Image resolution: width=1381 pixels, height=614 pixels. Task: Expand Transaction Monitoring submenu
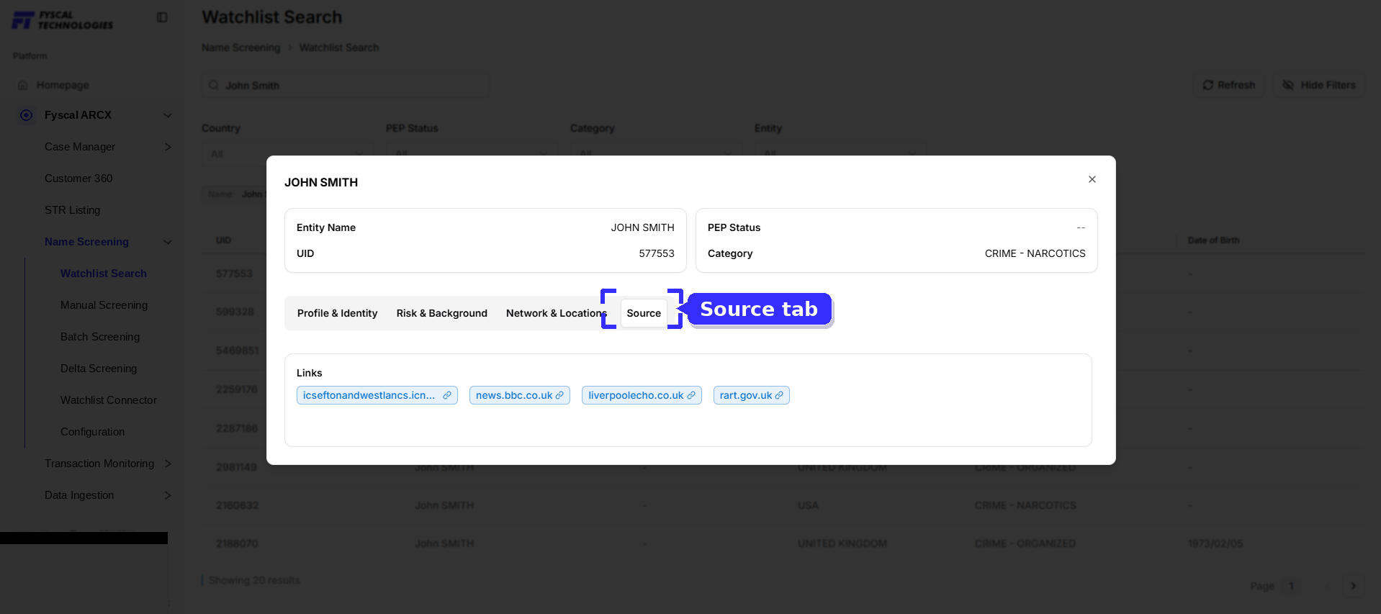[x=168, y=464]
